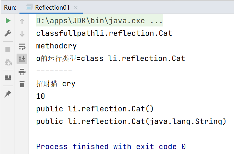The height and width of the screenshot is (154, 234).
Task: Pin the Run tab with pushpin icon
Action: (x=8, y=94)
